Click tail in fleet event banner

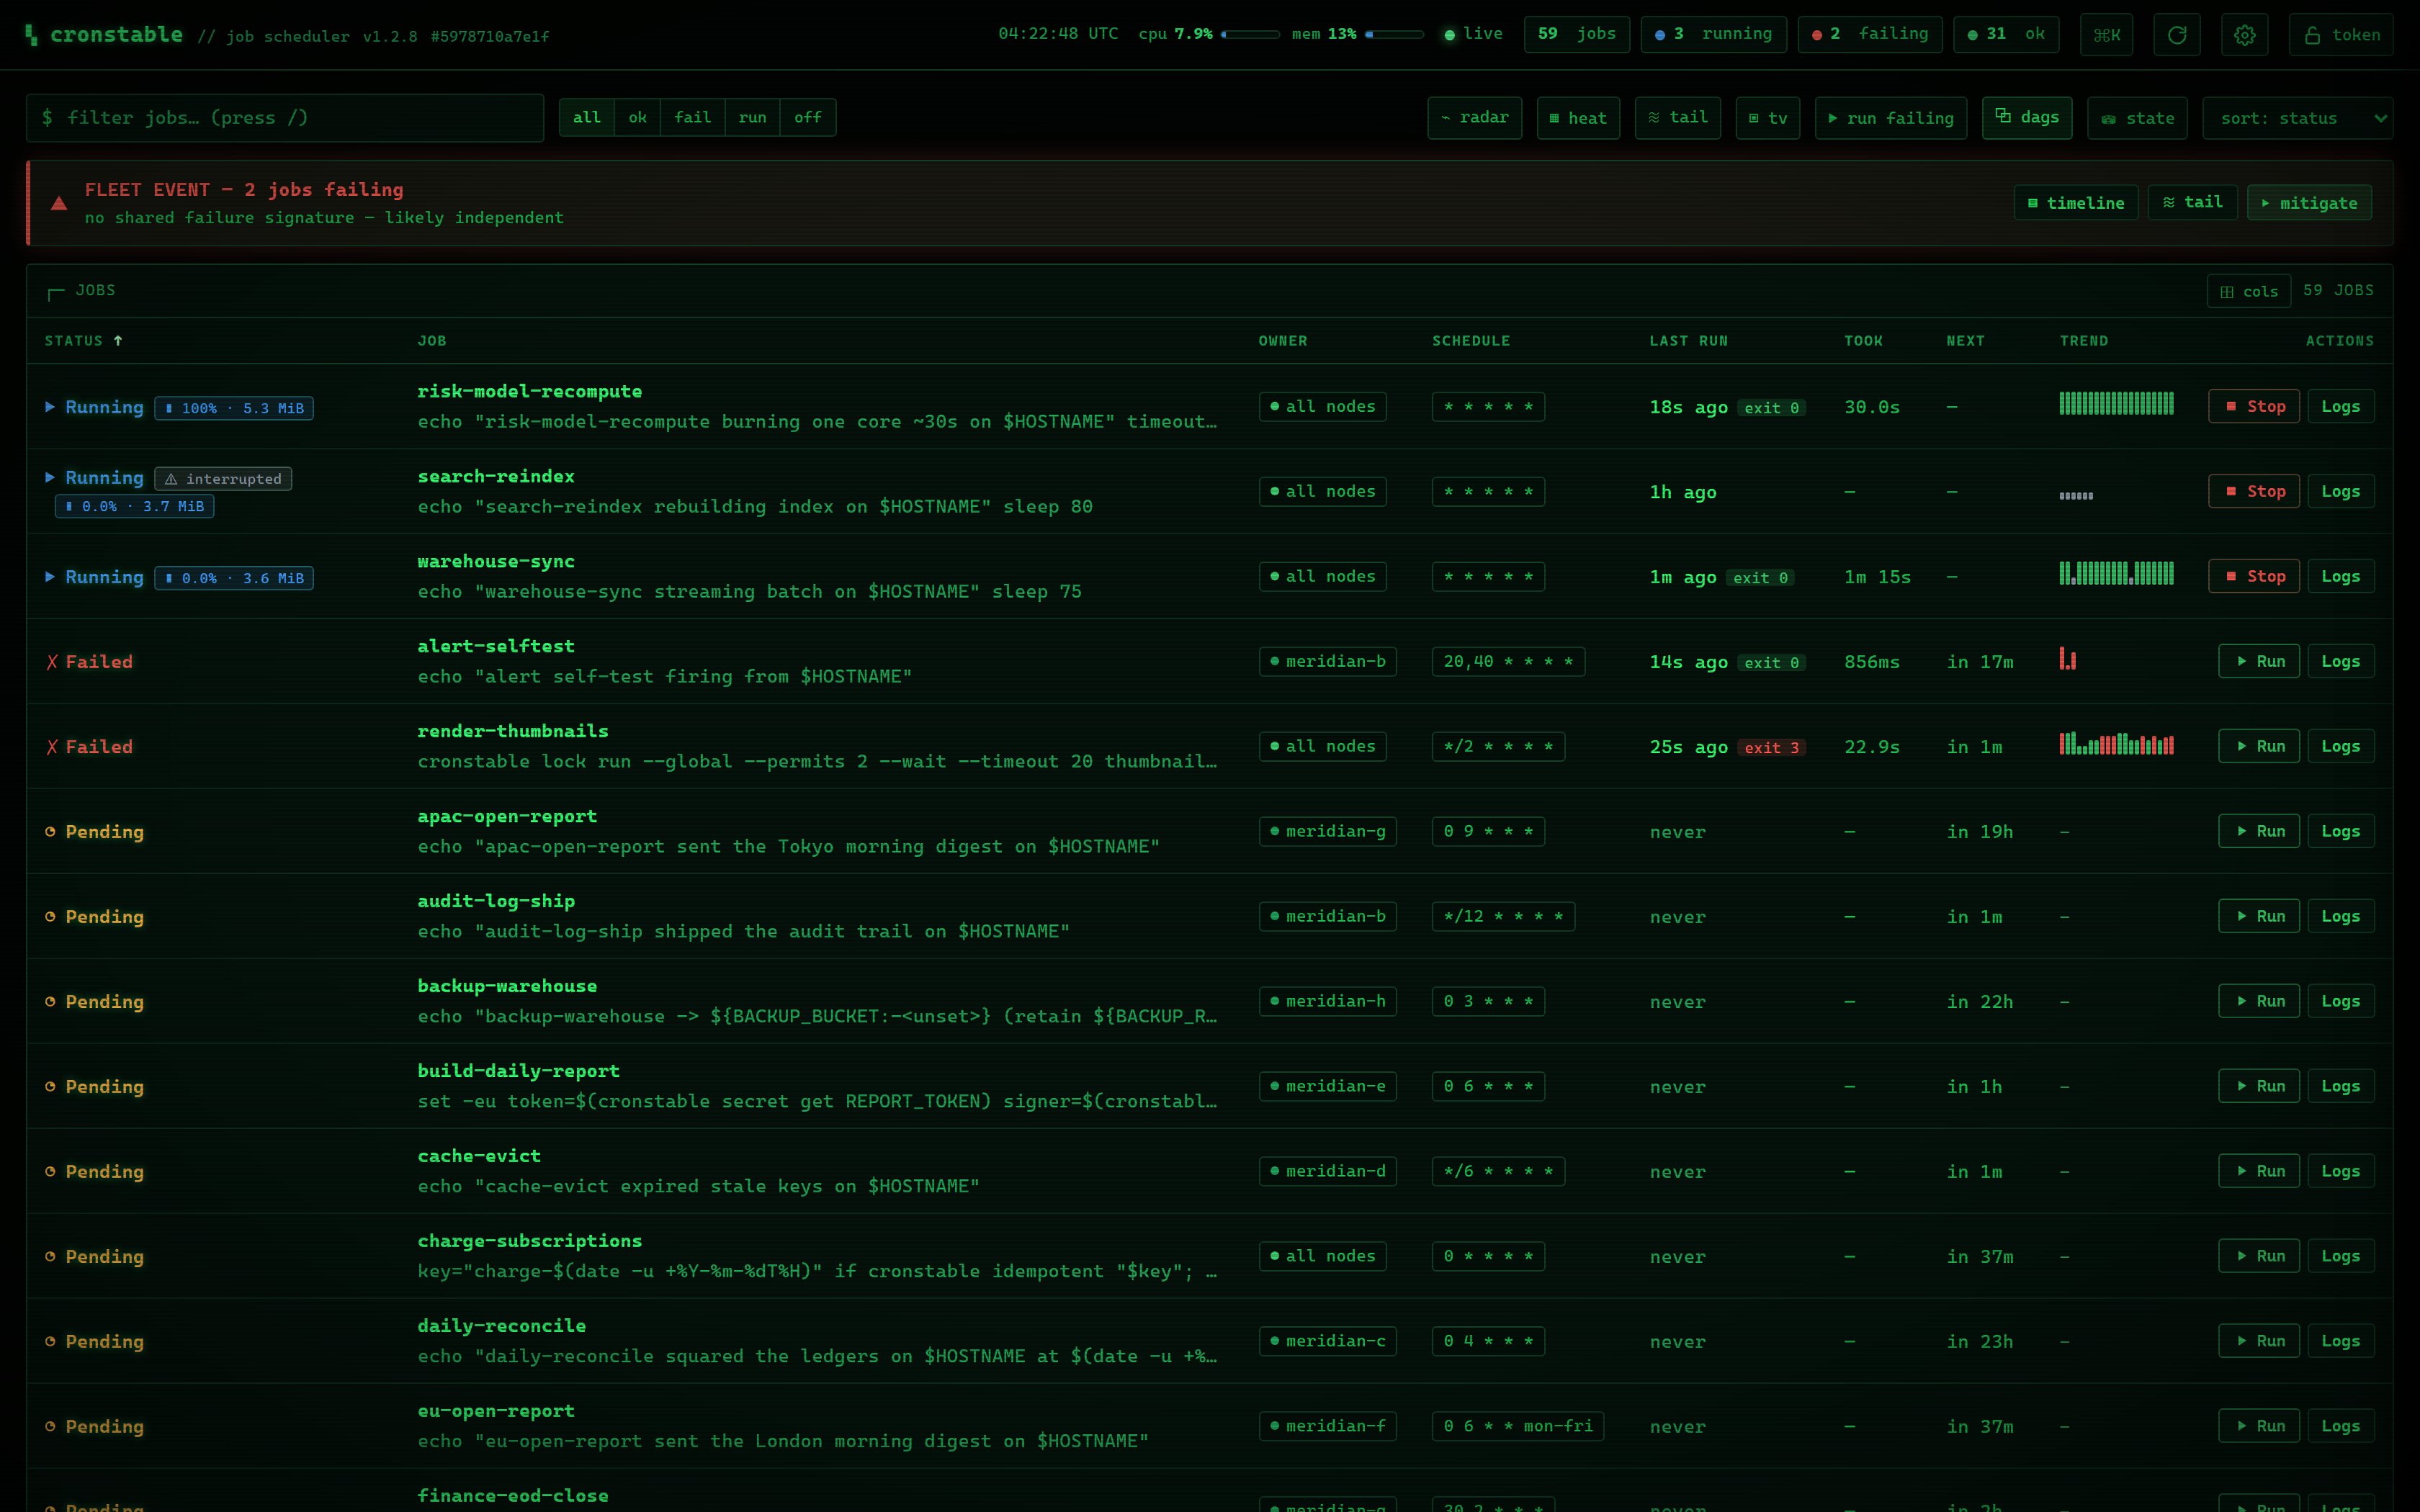(x=2192, y=203)
